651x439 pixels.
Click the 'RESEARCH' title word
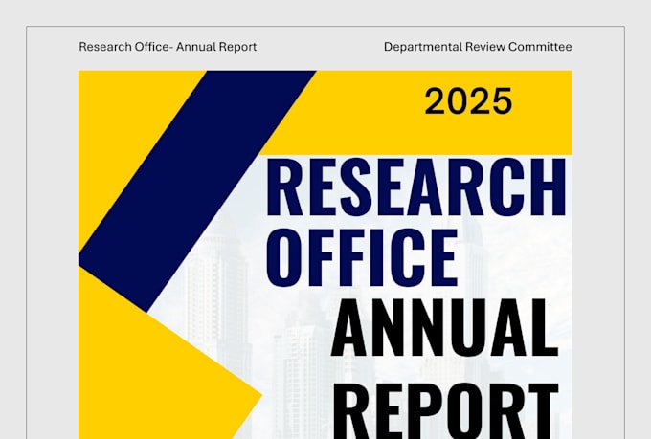pos(415,187)
